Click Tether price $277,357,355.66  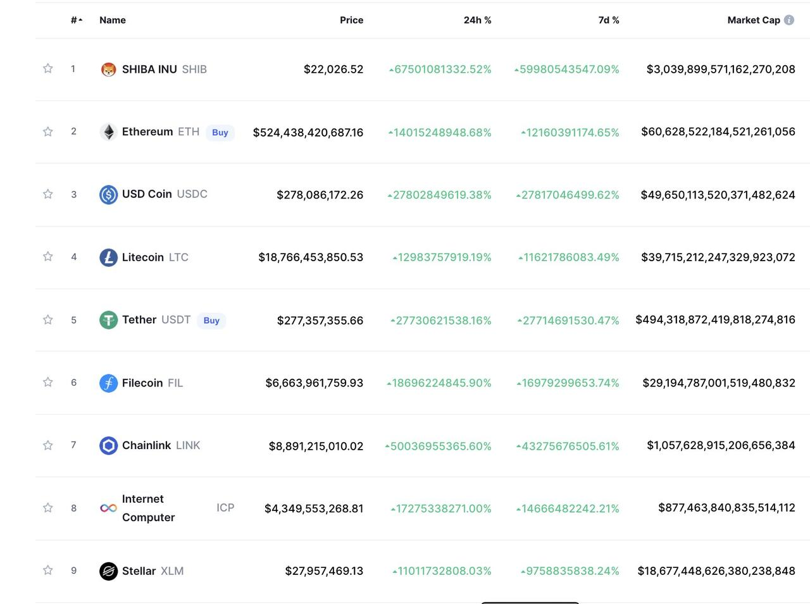(x=320, y=321)
